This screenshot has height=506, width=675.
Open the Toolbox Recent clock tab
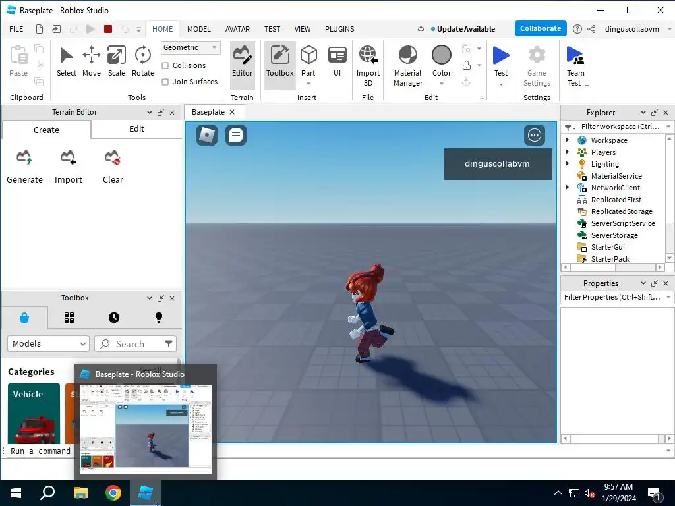114,318
